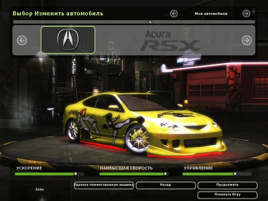Click the Наивысшая скорость stat bar

click(x=134, y=174)
